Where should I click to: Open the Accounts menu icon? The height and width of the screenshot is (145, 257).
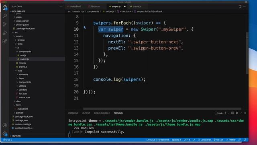[5, 125]
